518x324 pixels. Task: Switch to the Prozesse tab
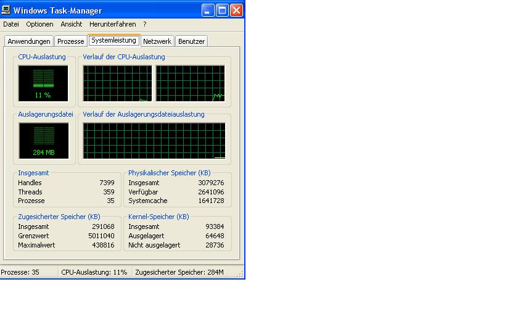[x=71, y=41]
